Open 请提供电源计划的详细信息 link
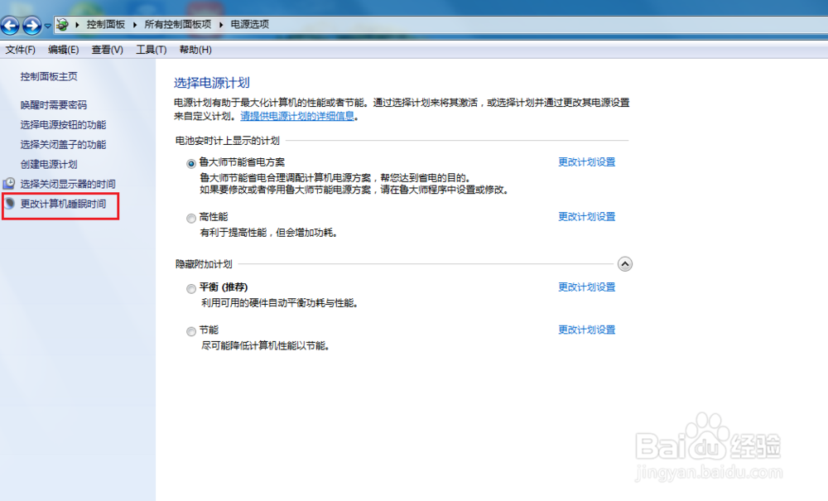The image size is (828, 501). click(298, 116)
